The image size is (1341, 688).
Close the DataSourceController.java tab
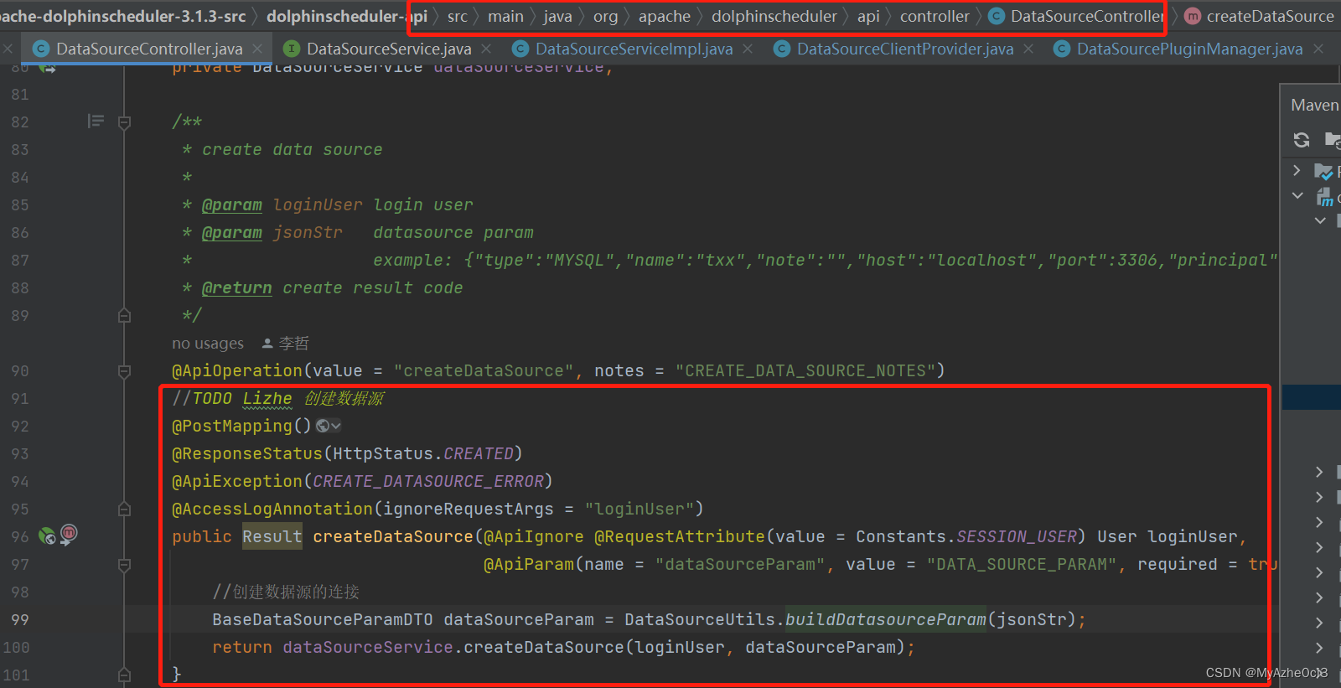(257, 49)
